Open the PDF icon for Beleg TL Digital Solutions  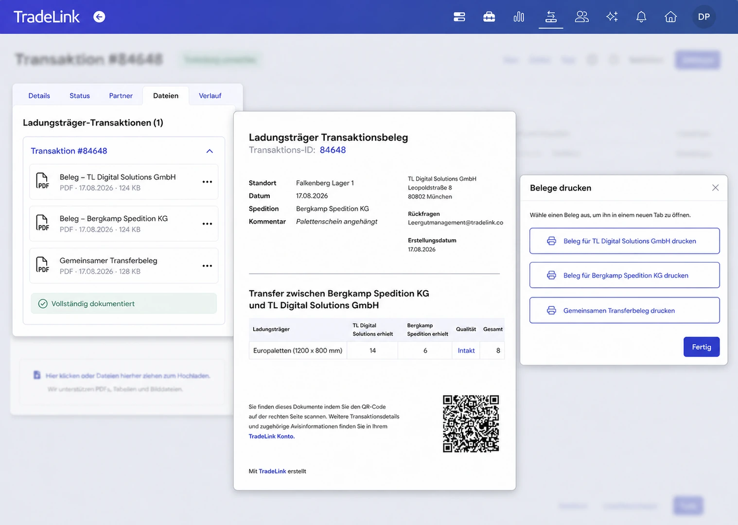[x=43, y=181]
